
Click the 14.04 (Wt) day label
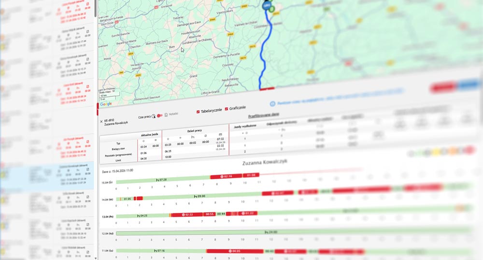pos(108,199)
